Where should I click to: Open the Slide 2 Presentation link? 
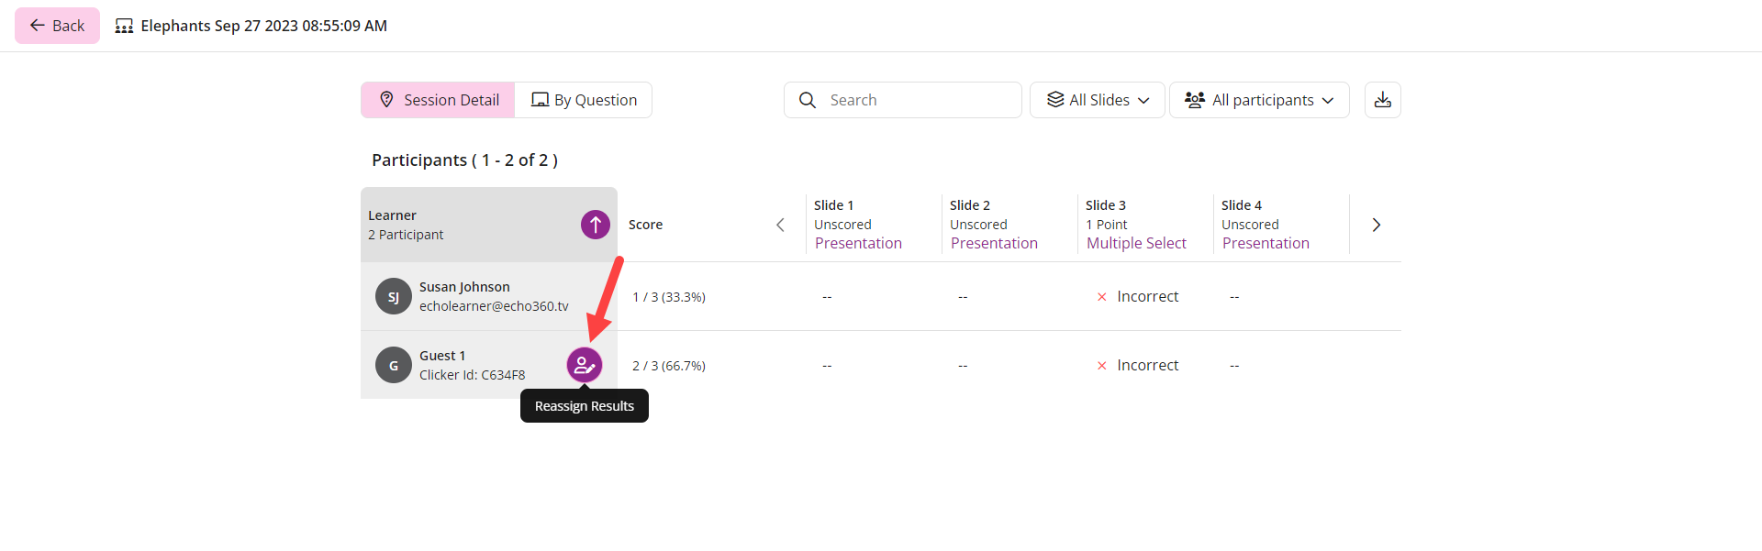(994, 243)
